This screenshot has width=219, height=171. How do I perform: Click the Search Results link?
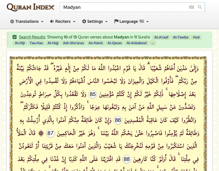(32, 37)
